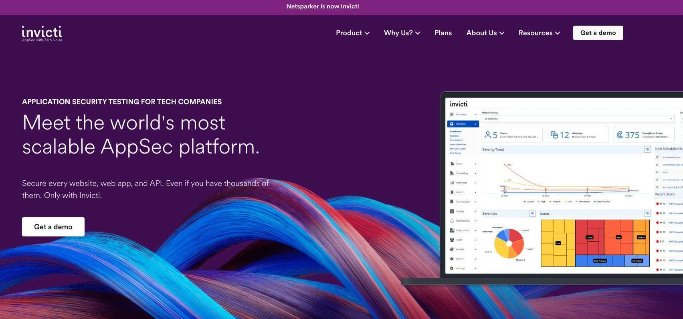This screenshot has height=319, width=683.
Task: Open the Settings gear icon in sidebar
Action: click(x=452, y=269)
